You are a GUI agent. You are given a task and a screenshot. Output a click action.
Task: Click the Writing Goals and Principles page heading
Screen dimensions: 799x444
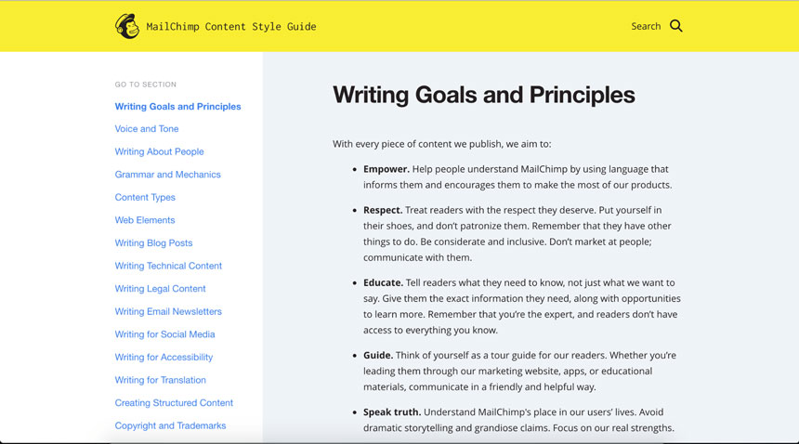click(483, 96)
